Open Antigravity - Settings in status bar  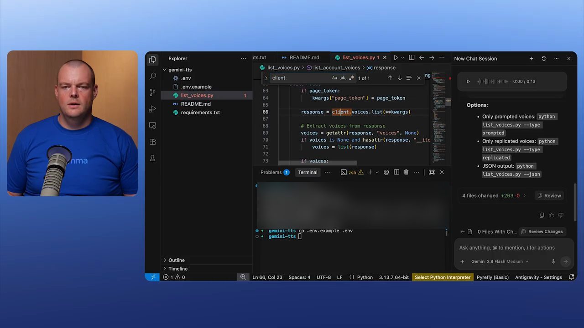pyautogui.click(x=538, y=277)
